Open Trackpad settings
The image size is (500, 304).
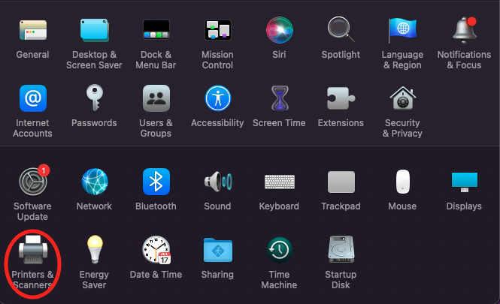click(x=341, y=182)
